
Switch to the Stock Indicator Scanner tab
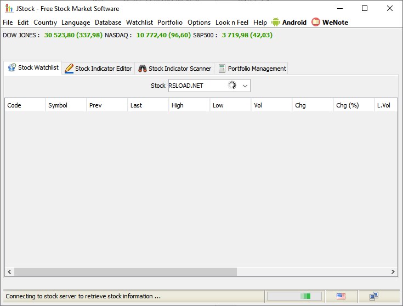[x=174, y=69]
